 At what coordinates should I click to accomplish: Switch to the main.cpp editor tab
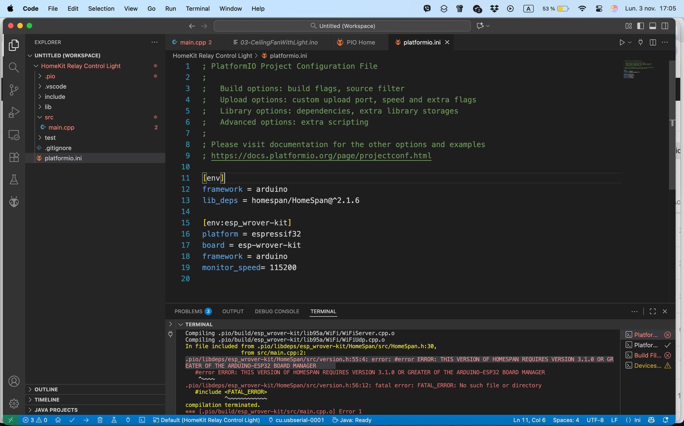pos(193,42)
